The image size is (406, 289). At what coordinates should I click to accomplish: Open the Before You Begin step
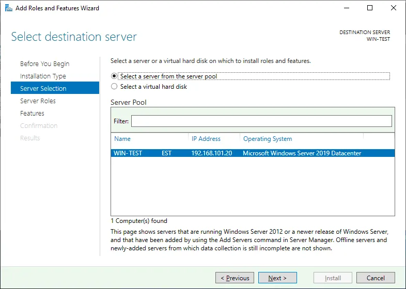click(x=44, y=64)
